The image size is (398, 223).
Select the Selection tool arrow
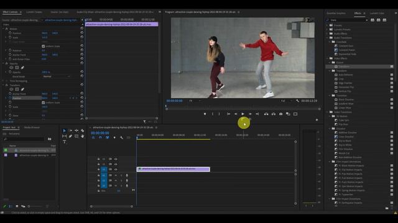pyautogui.click(x=64, y=131)
